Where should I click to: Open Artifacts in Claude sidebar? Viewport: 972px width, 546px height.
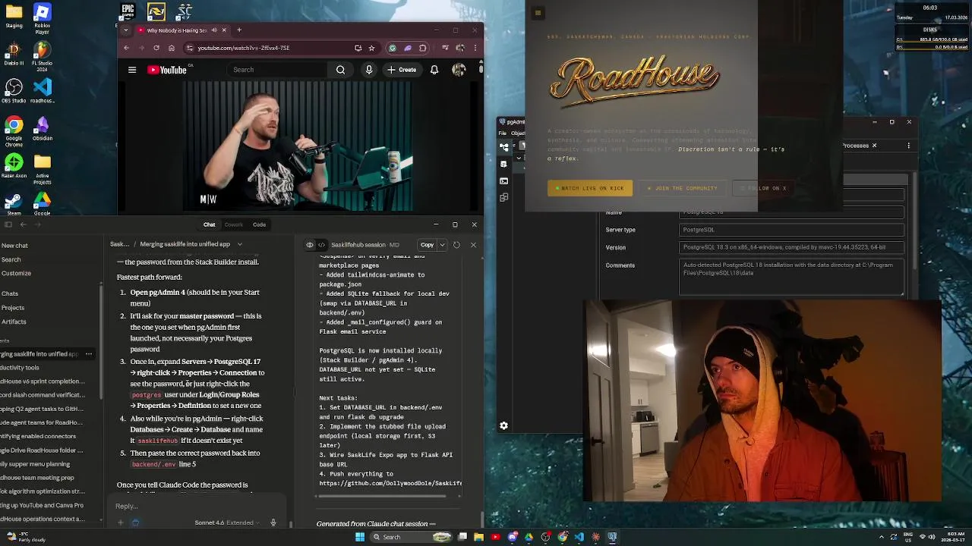tap(14, 322)
